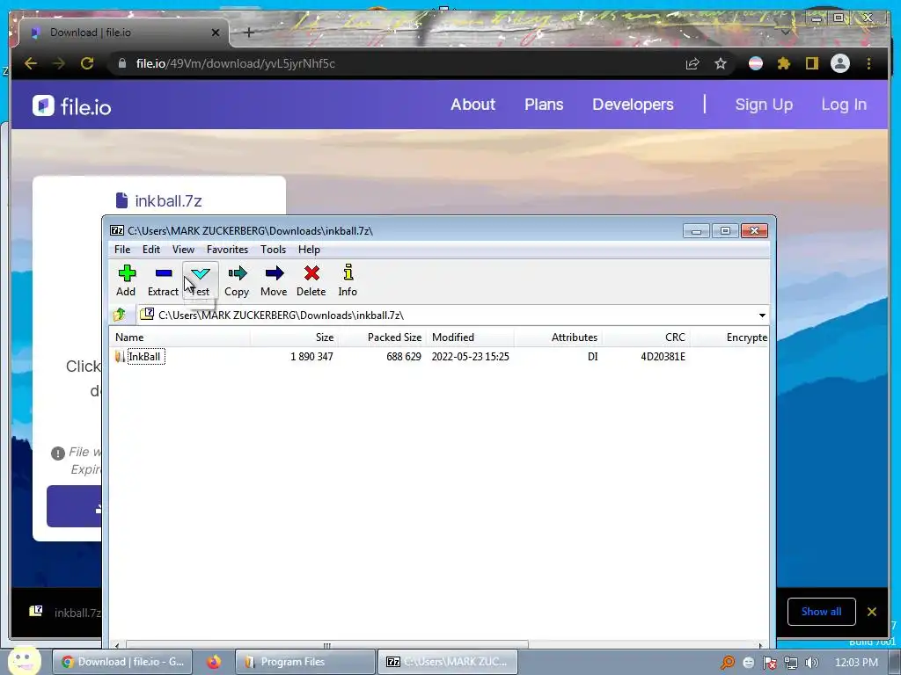Image resolution: width=901 pixels, height=675 pixels.
Task: Click the striped flag extension icon
Action: click(756, 63)
